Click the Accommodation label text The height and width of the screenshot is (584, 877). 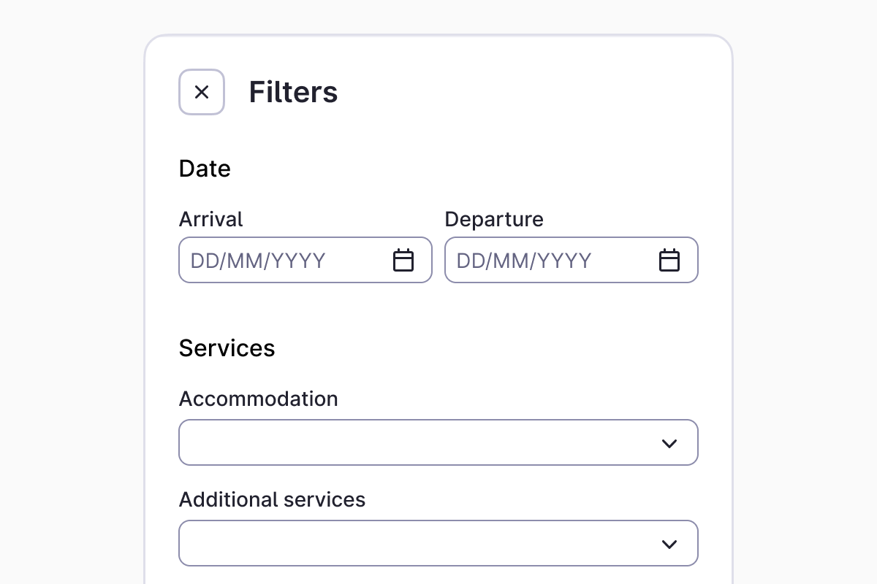coord(258,399)
